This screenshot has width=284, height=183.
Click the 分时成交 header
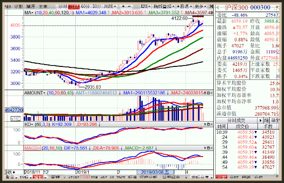236,121
